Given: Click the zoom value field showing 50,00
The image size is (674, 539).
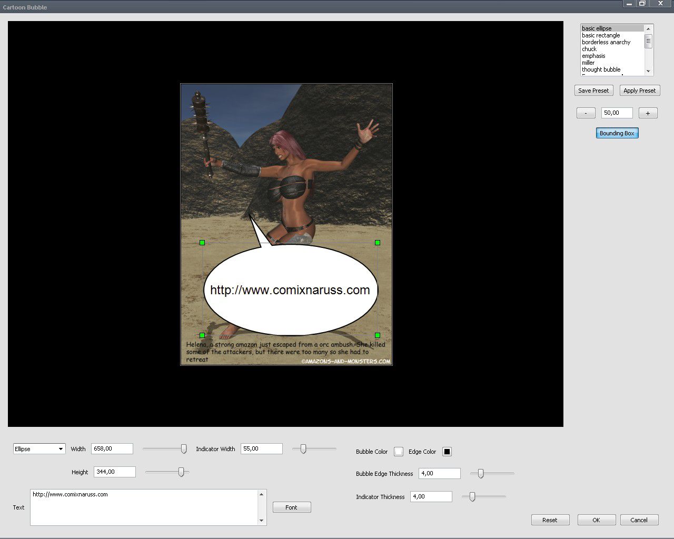Looking at the screenshot, I should [617, 113].
